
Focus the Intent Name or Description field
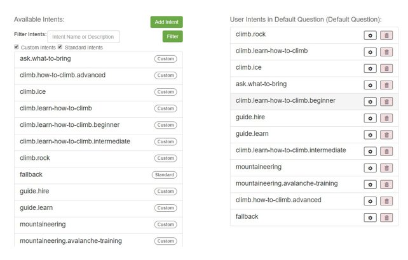83,37
